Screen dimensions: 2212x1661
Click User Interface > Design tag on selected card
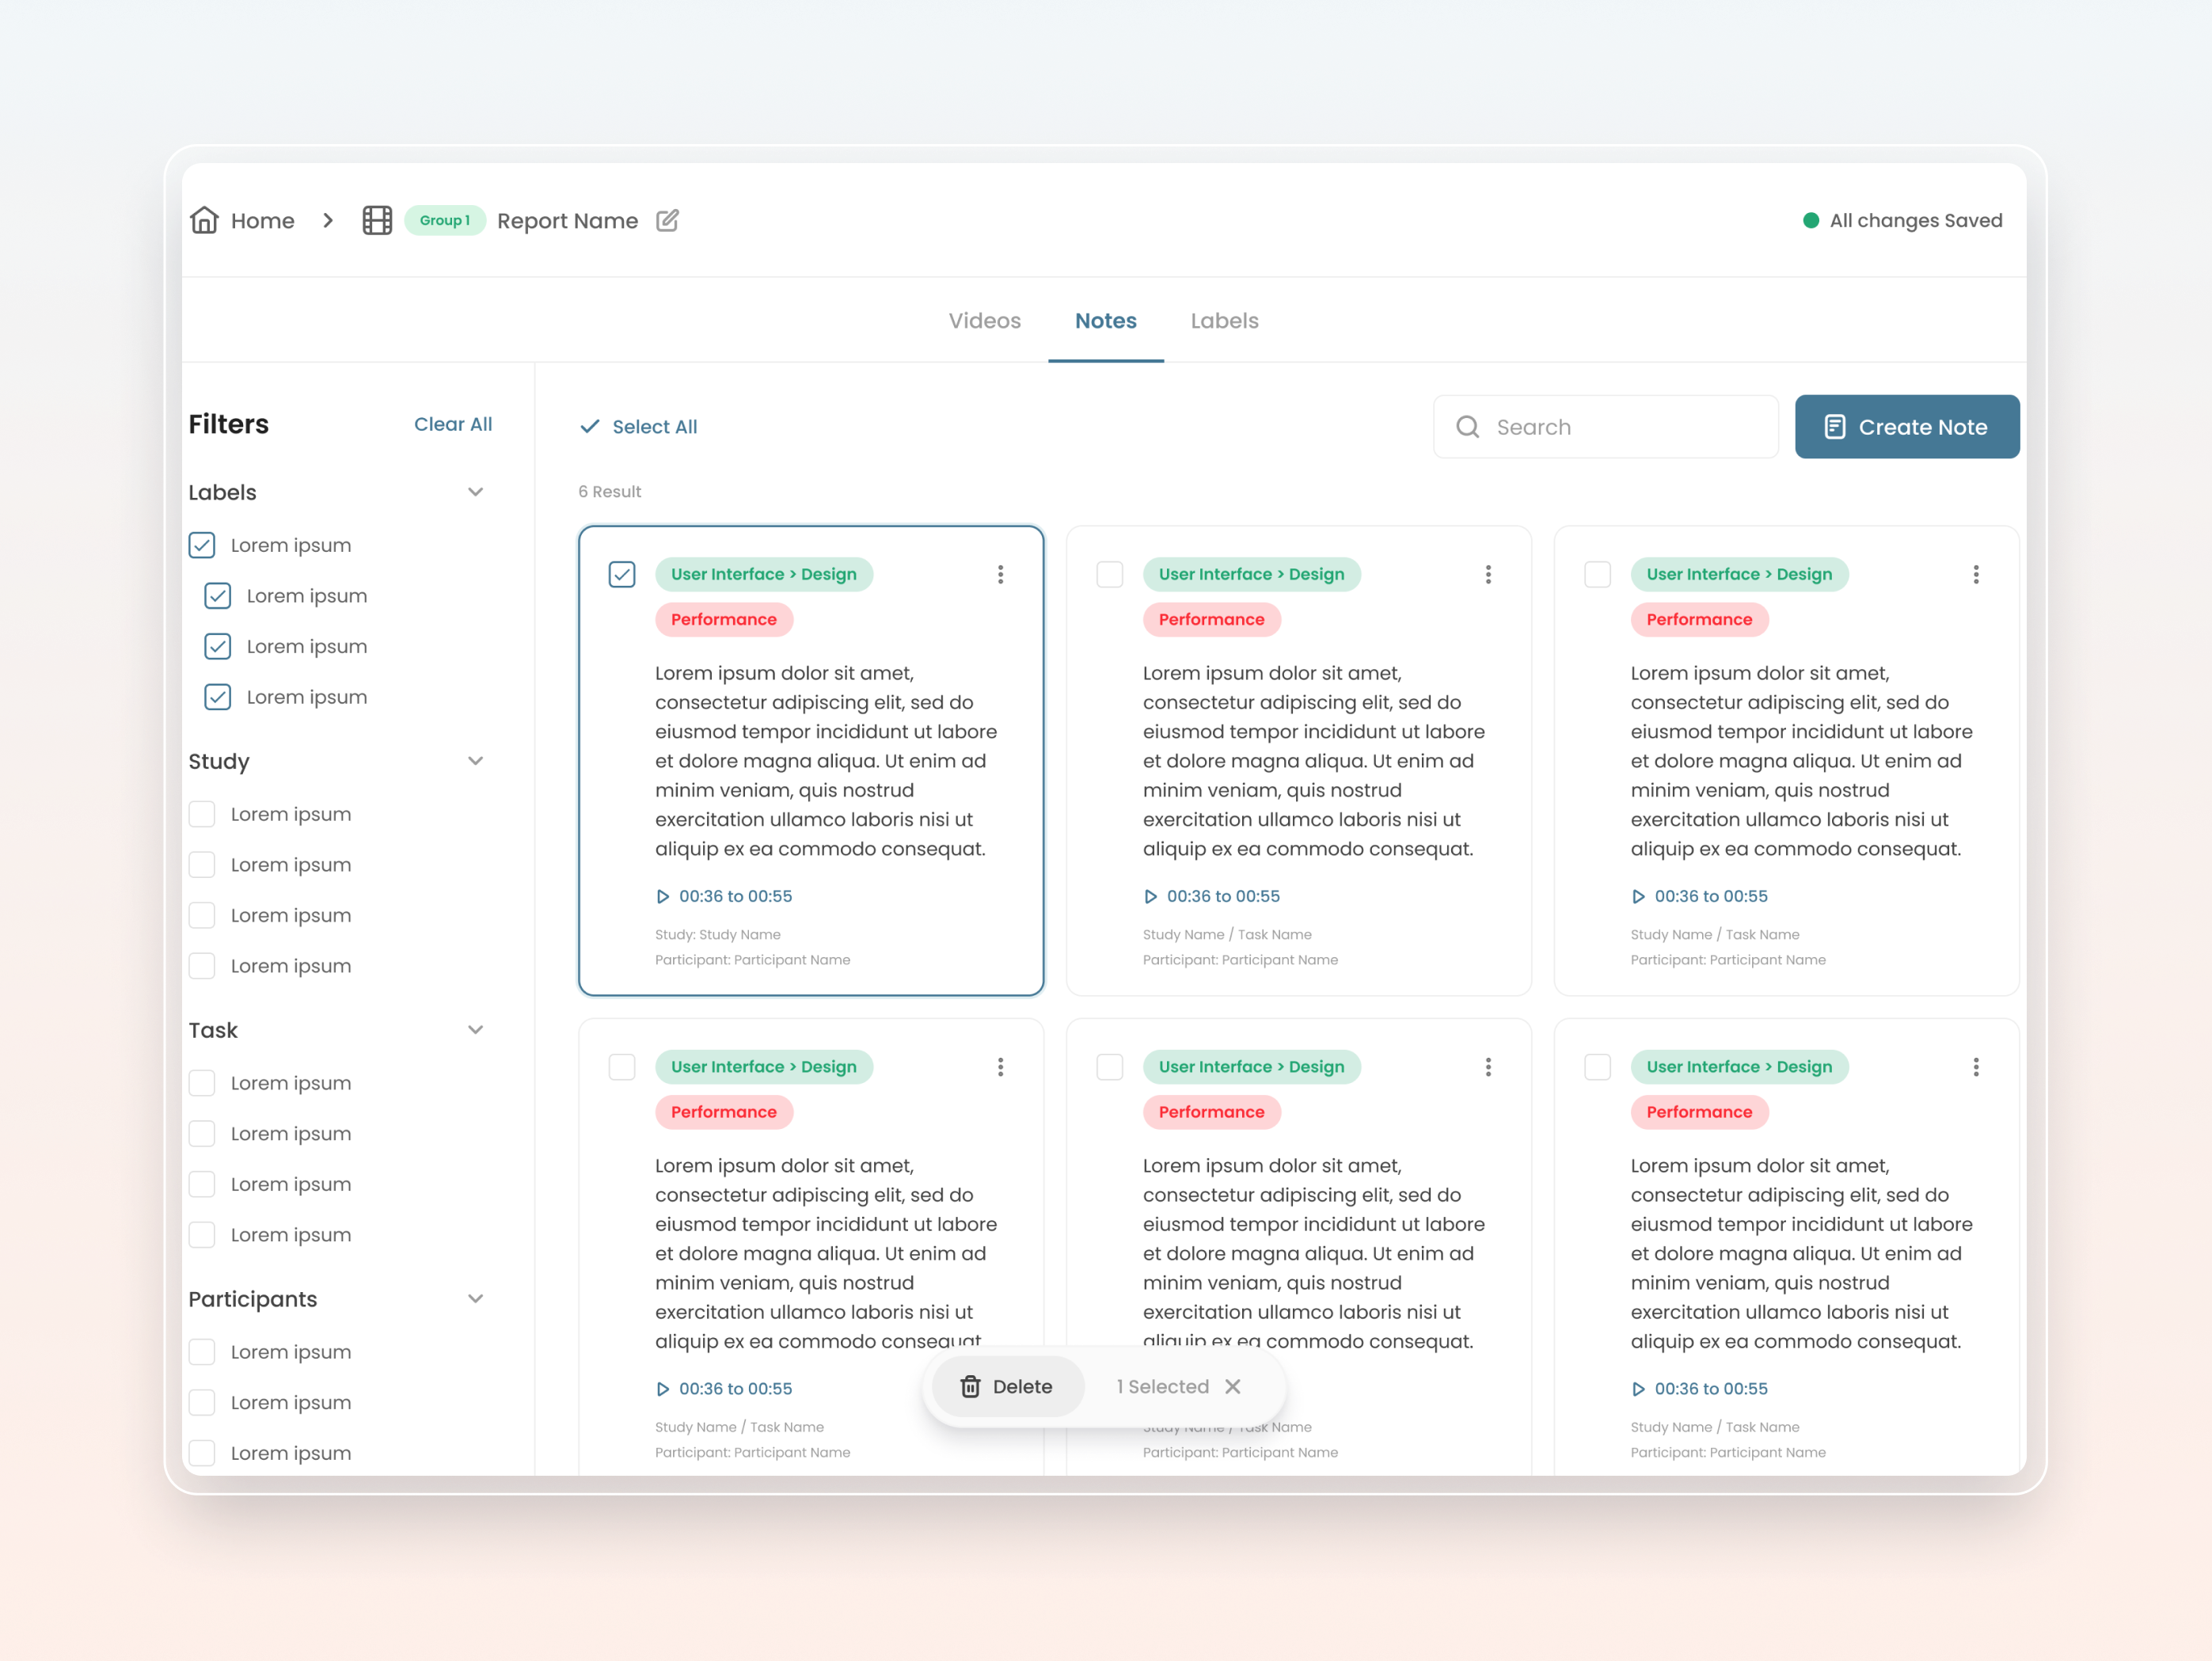click(764, 574)
